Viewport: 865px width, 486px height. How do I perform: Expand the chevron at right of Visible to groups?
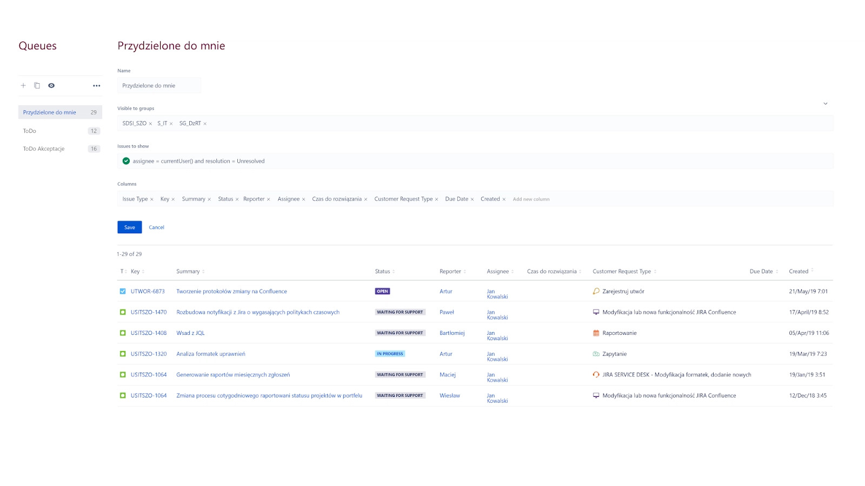pos(826,103)
